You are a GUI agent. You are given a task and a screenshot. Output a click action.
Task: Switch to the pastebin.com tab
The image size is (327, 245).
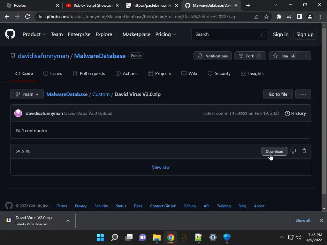pyautogui.click(x=152, y=5)
